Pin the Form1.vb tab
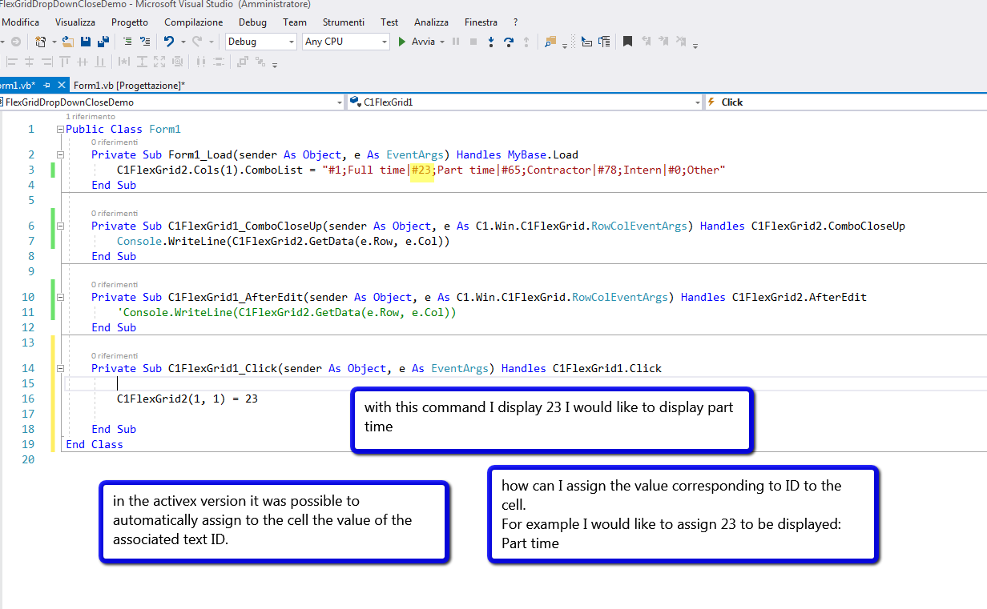 46,85
